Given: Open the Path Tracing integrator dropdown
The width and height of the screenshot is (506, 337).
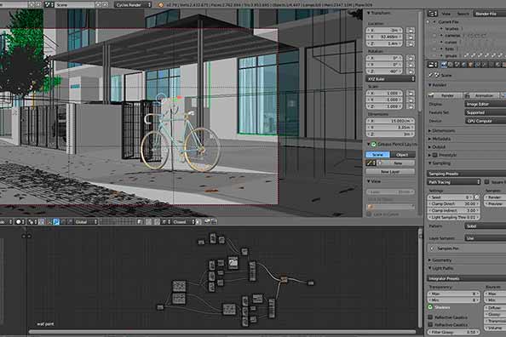Looking at the screenshot, I should (x=454, y=182).
